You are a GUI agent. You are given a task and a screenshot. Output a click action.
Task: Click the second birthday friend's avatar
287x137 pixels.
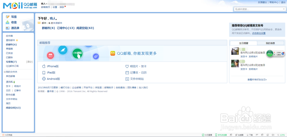235,63
